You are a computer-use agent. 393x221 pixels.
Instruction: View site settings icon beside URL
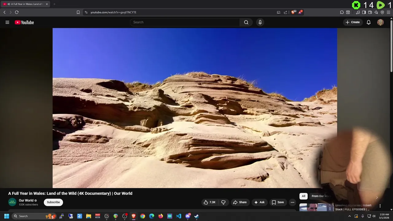click(x=86, y=12)
